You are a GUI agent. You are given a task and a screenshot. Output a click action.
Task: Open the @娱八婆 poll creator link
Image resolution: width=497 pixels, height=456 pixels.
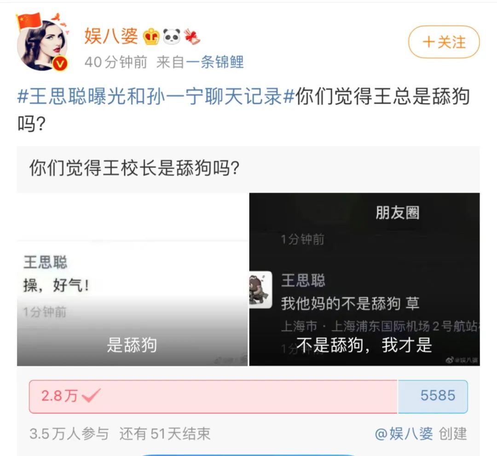(x=404, y=433)
